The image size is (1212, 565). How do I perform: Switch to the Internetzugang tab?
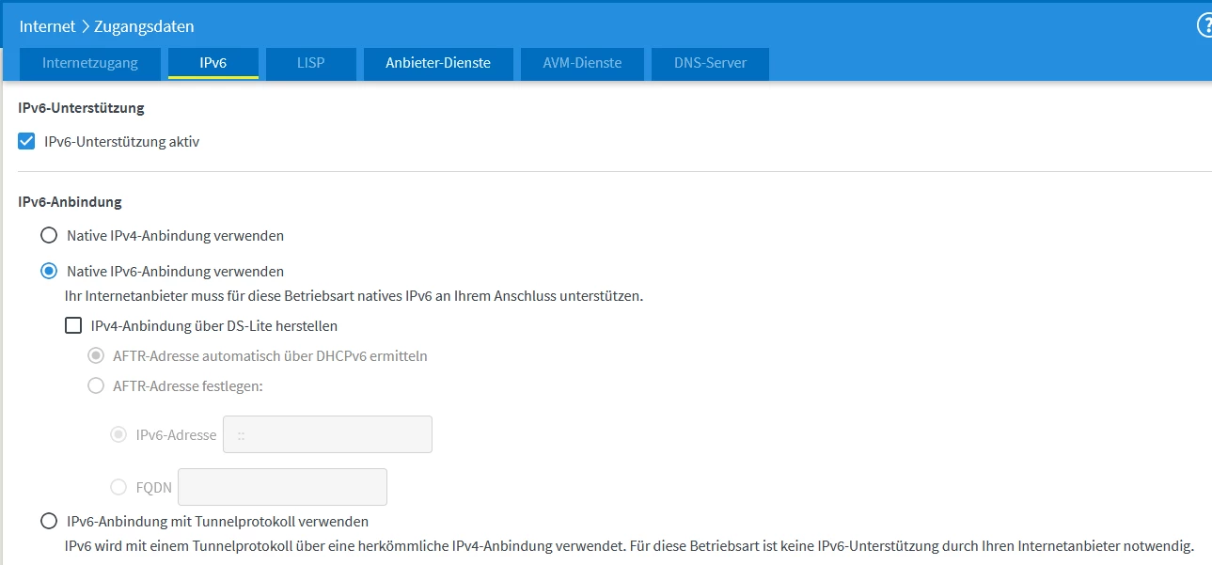click(x=90, y=63)
